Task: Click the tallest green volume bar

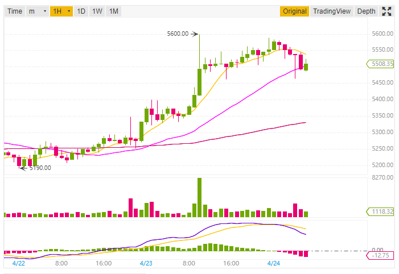Action: 199,197
